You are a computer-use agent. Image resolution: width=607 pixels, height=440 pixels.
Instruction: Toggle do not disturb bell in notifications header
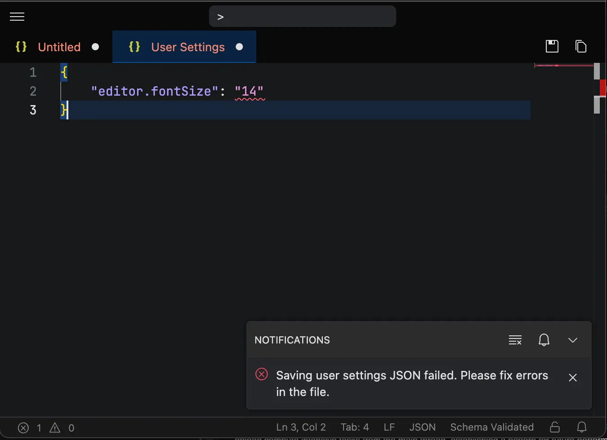[x=544, y=340]
